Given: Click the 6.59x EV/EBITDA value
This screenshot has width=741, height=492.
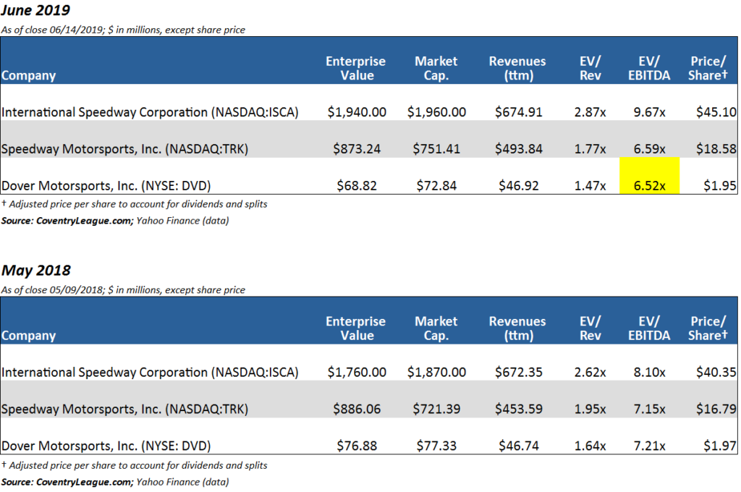Looking at the screenshot, I should pos(649,149).
